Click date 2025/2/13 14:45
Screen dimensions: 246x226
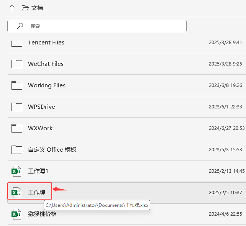226,171
